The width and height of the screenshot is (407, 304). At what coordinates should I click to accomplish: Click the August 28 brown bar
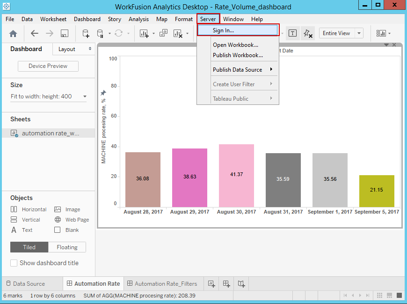pyautogui.click(x=143, y=179)
